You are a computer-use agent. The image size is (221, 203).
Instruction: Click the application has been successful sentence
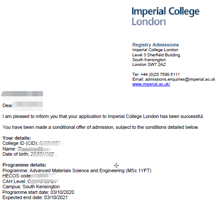point(103,116)
